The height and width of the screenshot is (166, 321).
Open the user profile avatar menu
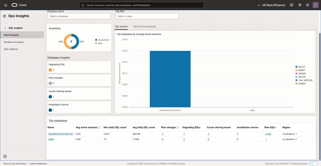(x=315, y=5)
